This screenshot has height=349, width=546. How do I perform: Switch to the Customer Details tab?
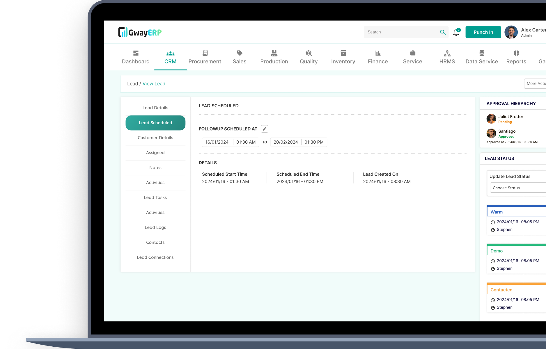pos(155,138)
